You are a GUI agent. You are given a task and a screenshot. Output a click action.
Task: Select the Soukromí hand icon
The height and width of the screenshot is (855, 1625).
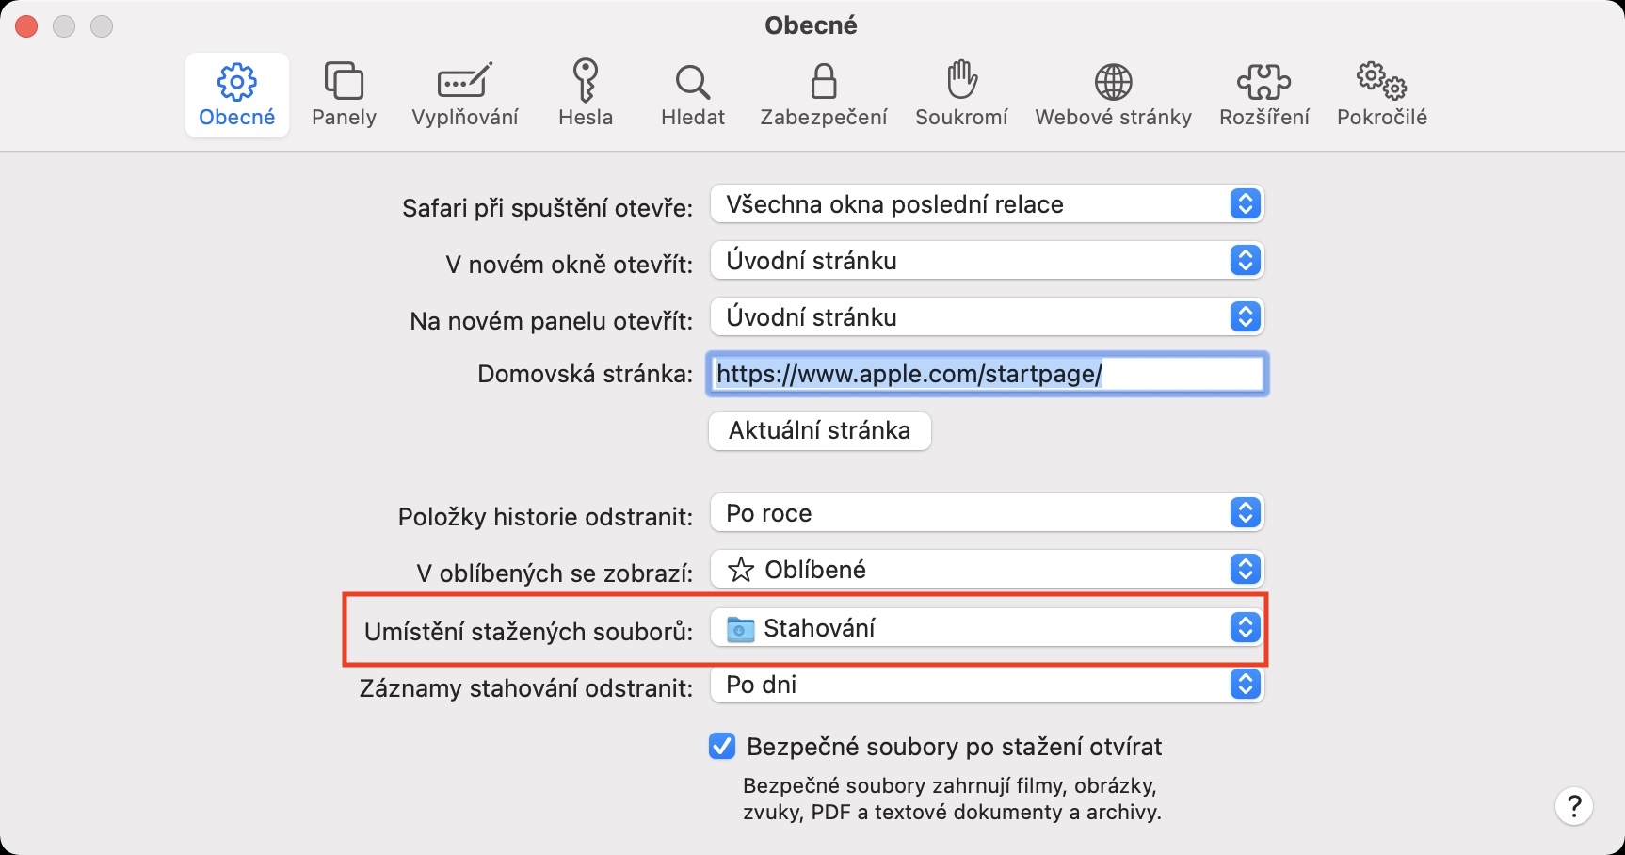click(x=961, y=83)
